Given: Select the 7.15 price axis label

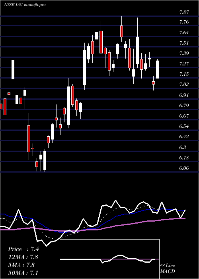Looking at the screenshot, I should coord(184,74).
